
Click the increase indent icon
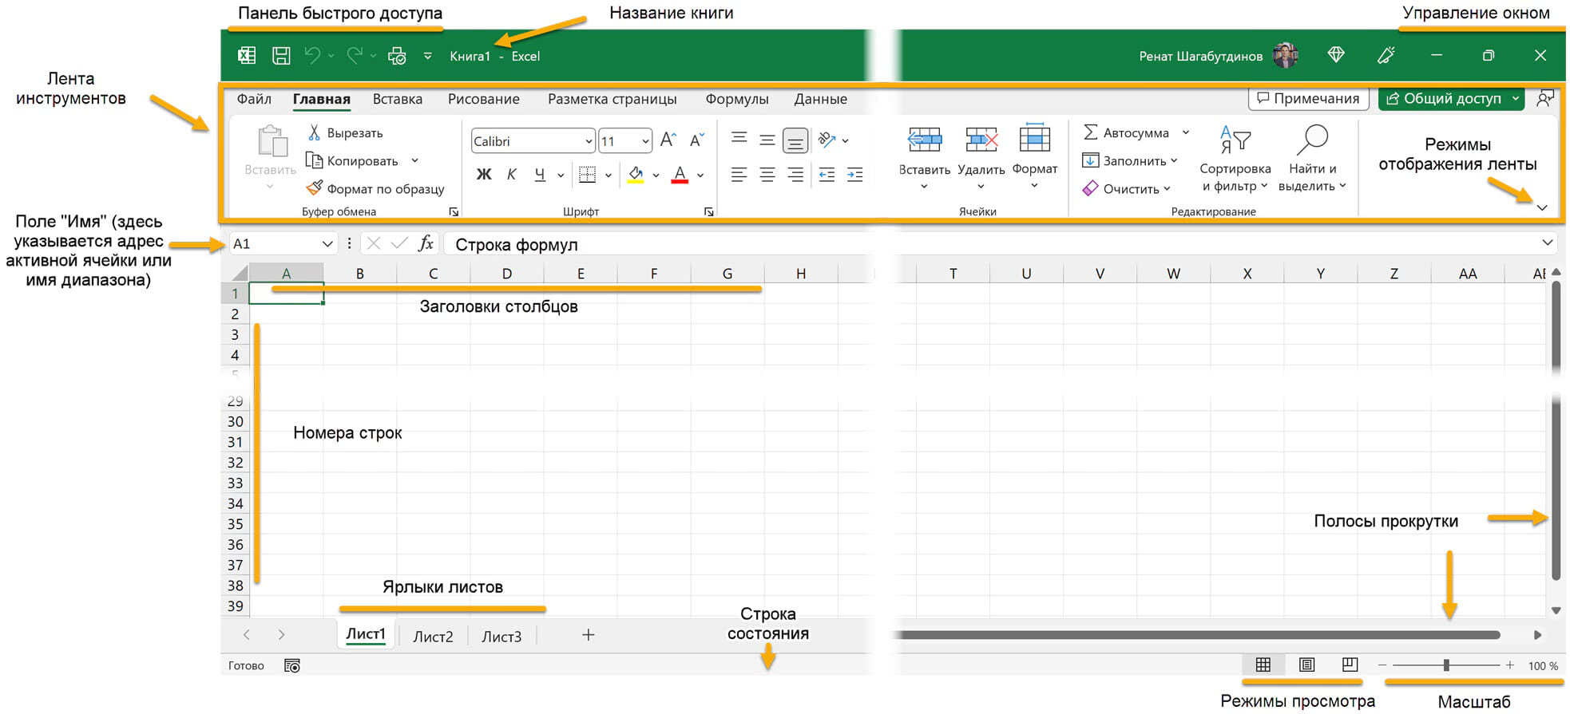click(854, 175)
